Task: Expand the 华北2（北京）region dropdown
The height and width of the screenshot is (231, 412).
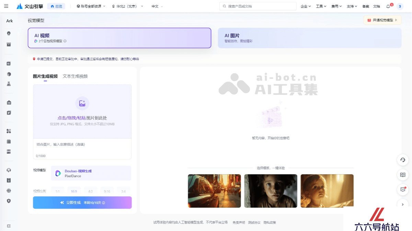Action: pyautogui.click(x=127, y=6)
